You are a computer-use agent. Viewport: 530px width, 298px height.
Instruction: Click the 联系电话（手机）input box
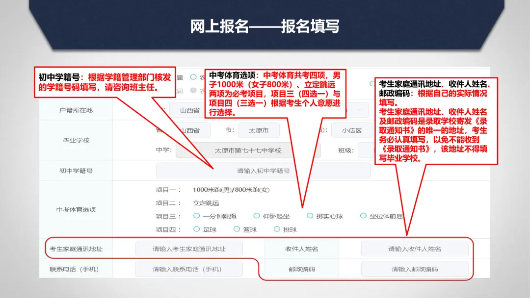tap(189, 269)
